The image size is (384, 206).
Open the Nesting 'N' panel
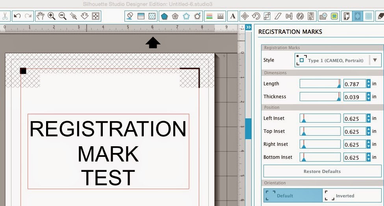click(x=311, y=16)
